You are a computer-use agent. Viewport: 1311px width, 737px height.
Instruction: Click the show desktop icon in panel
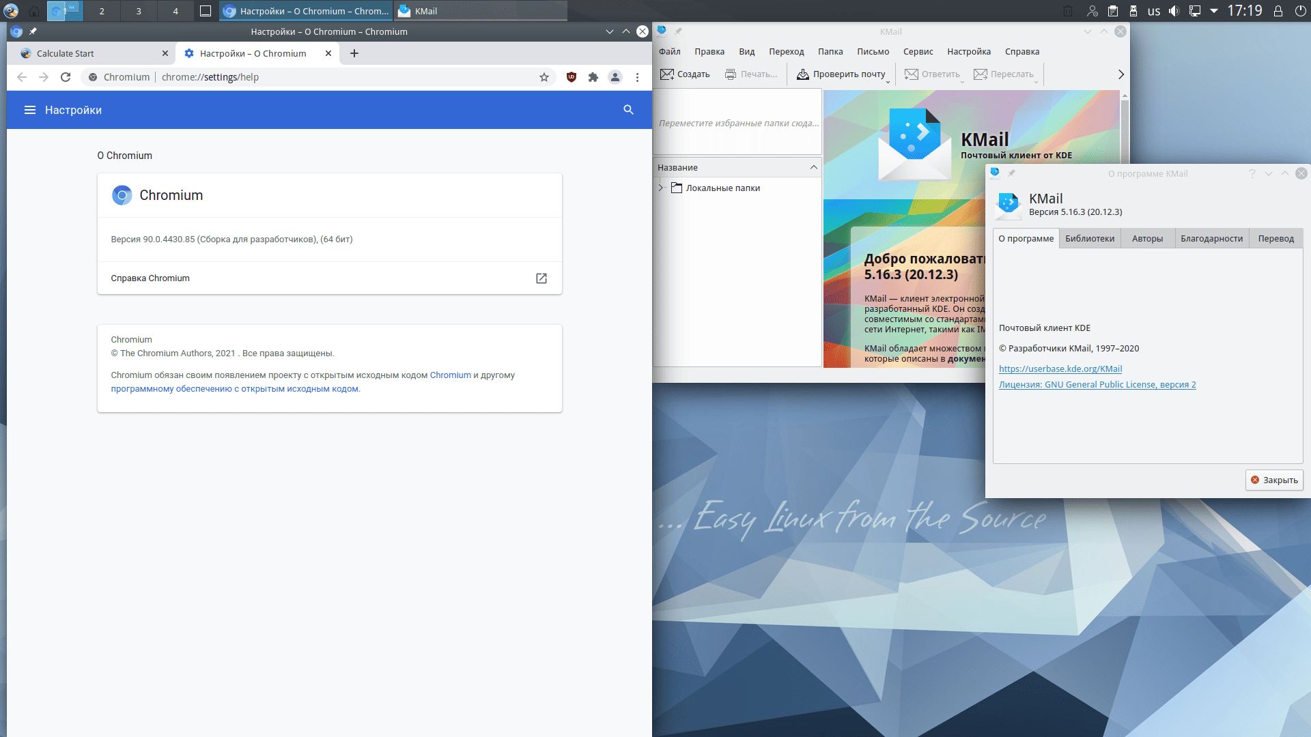[206, 11]
